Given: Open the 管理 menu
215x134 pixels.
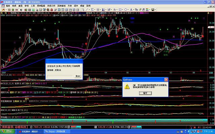Looking at the screenshot, I should [27, 6].
